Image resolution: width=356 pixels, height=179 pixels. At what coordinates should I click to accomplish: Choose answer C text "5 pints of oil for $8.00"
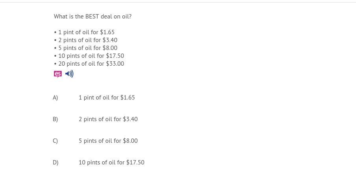click(108, 141)
